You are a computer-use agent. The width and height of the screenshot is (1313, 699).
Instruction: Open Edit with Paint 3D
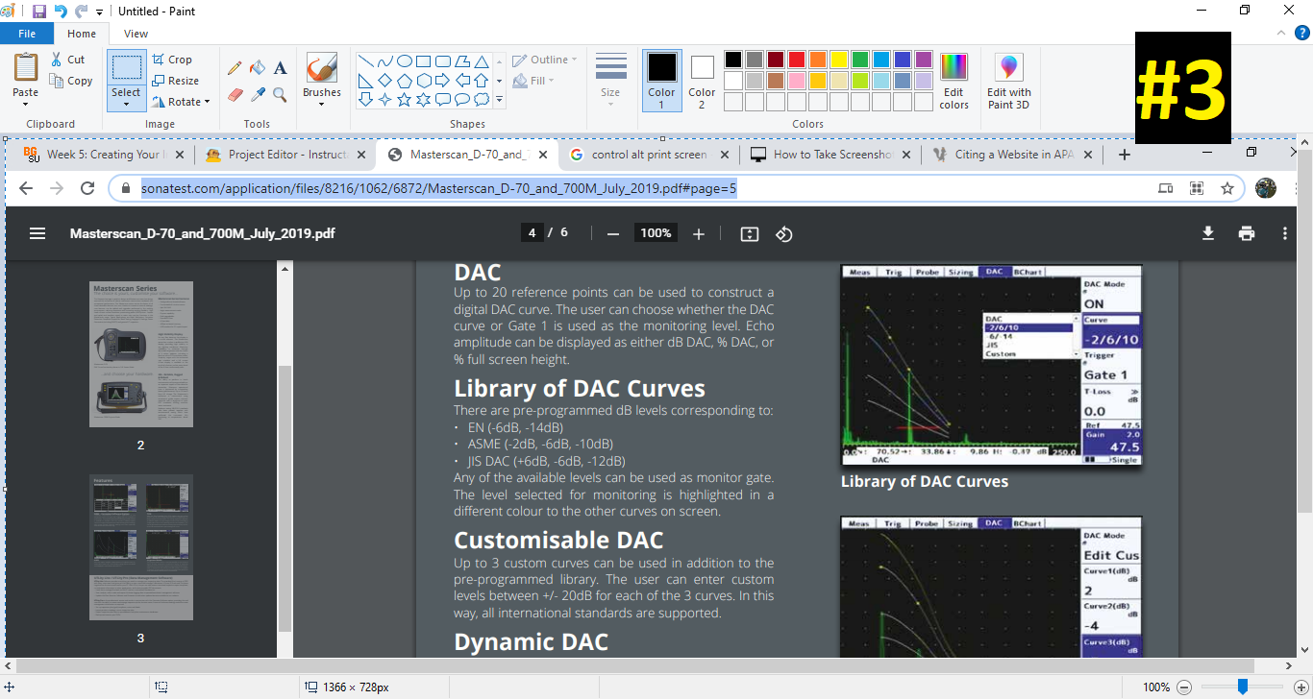point(1009,82)
